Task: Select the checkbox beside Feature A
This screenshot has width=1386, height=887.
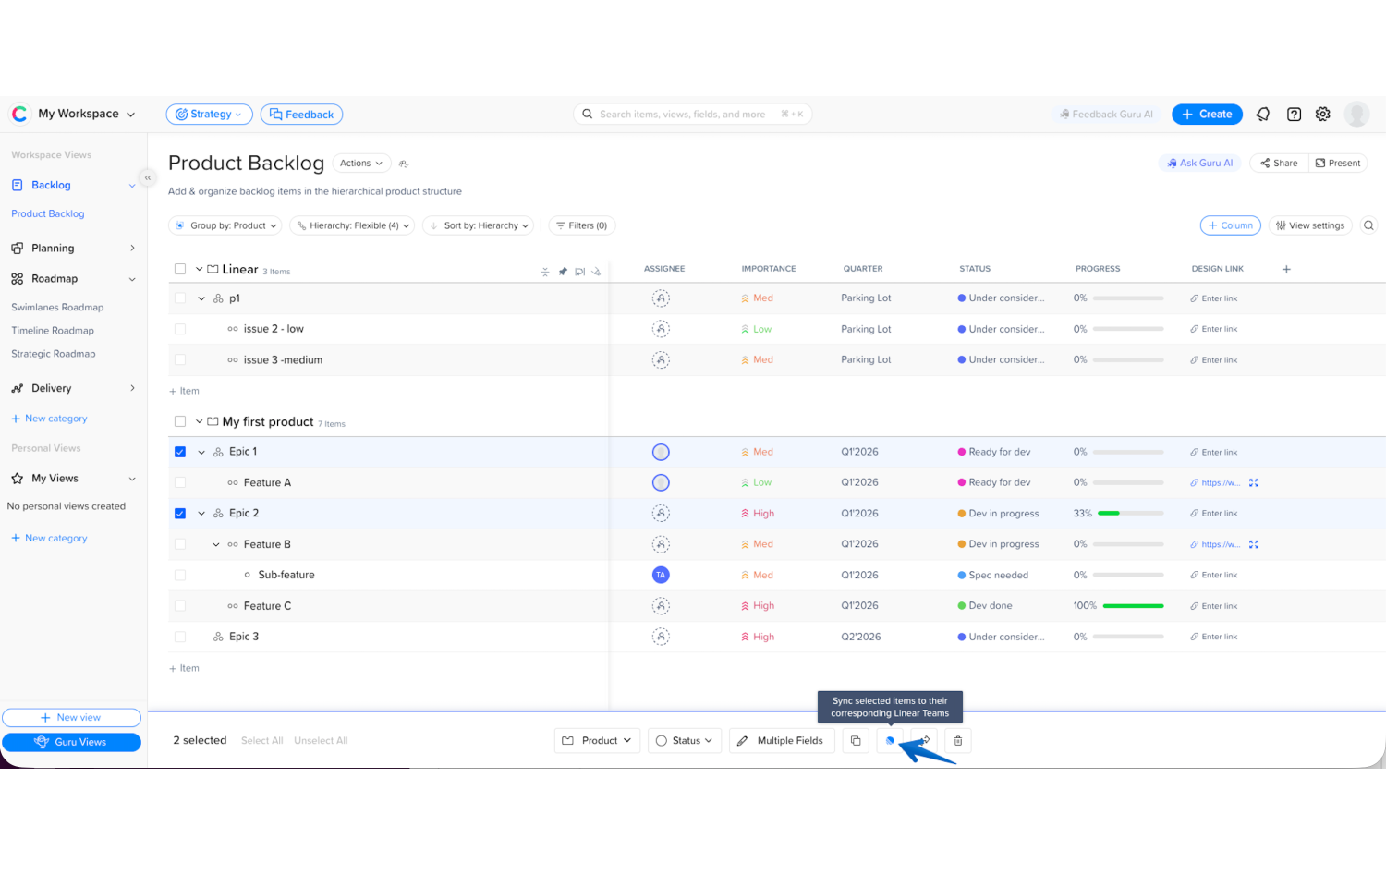Action: [x=180, y=481]
